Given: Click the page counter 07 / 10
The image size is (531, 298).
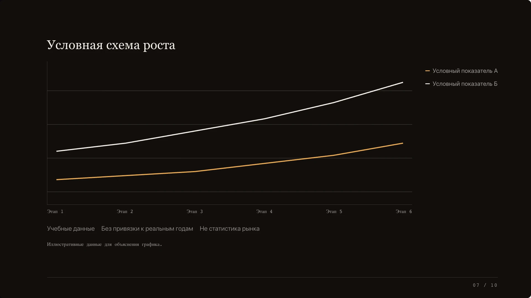Looking at the screenshot, I should 485,285.
